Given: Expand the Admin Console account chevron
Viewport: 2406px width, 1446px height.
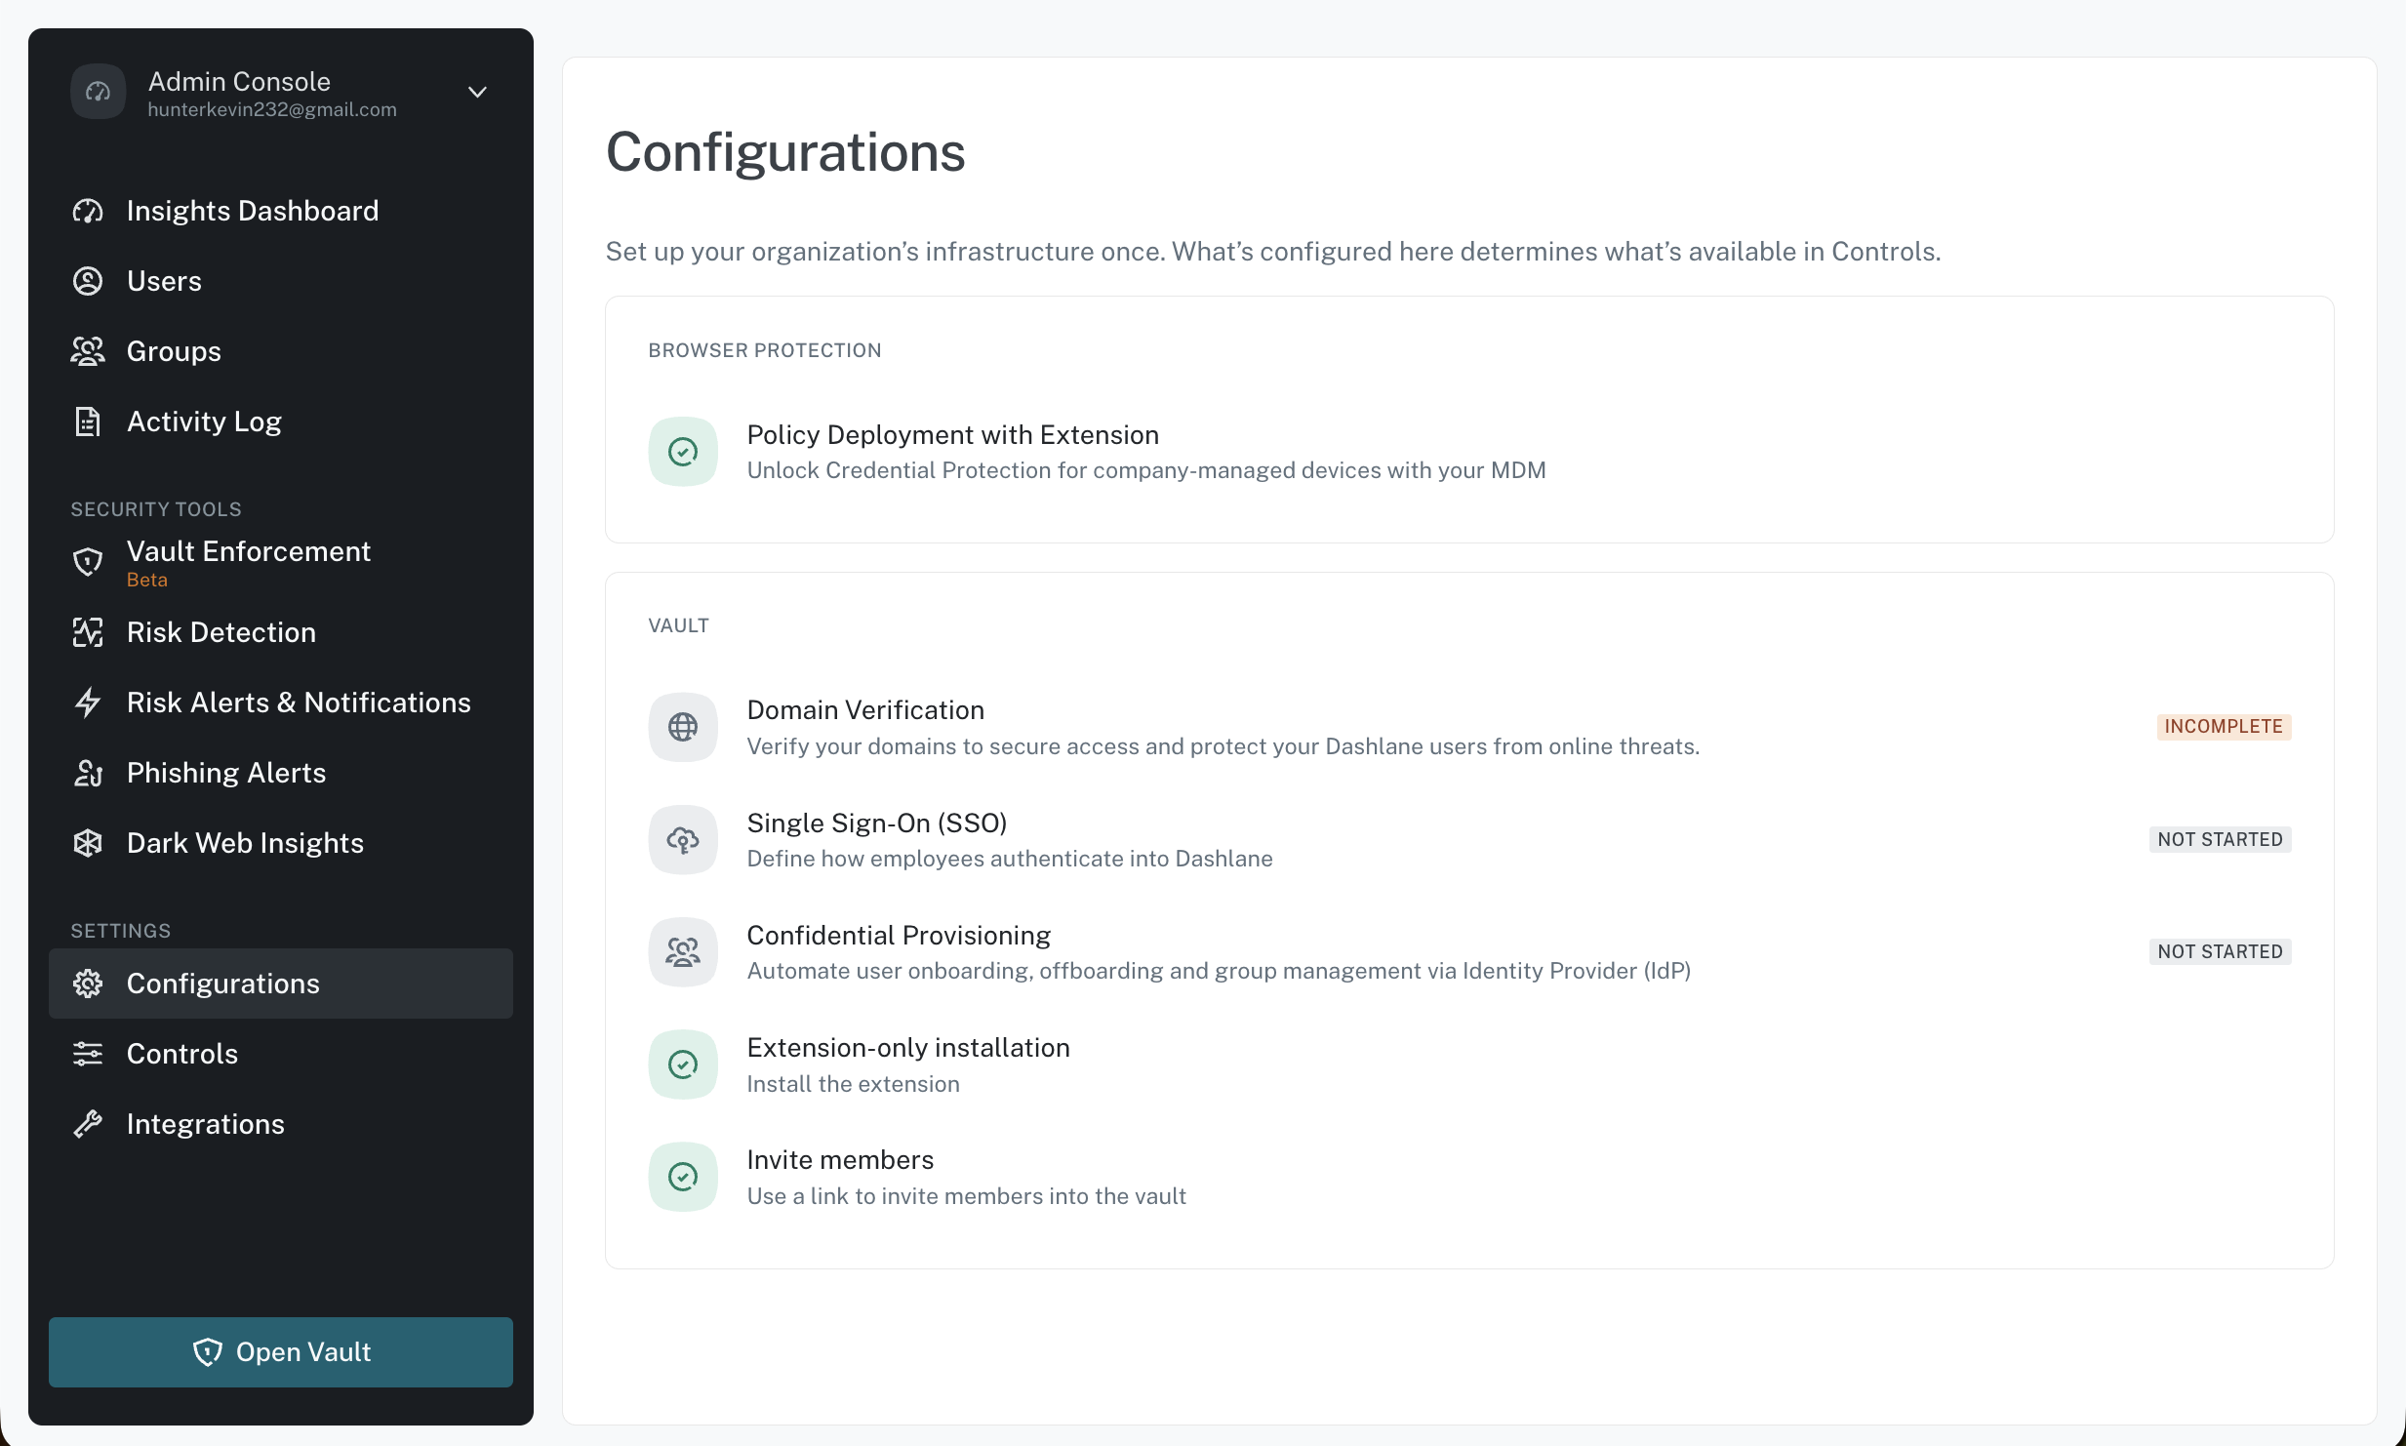Looking at the screenshot, I should [477, 93].
